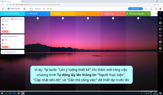Click the new task name input field
The width and height of the screenshot is (163, 95).
(x=13, y=52)
